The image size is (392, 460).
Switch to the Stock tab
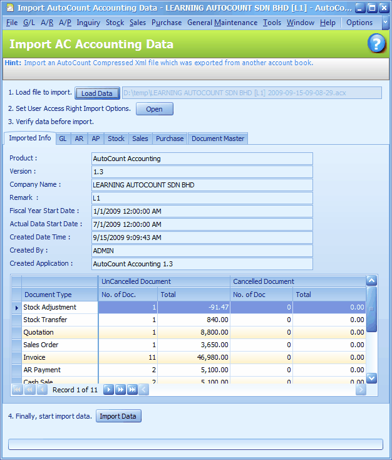[116, 139]
